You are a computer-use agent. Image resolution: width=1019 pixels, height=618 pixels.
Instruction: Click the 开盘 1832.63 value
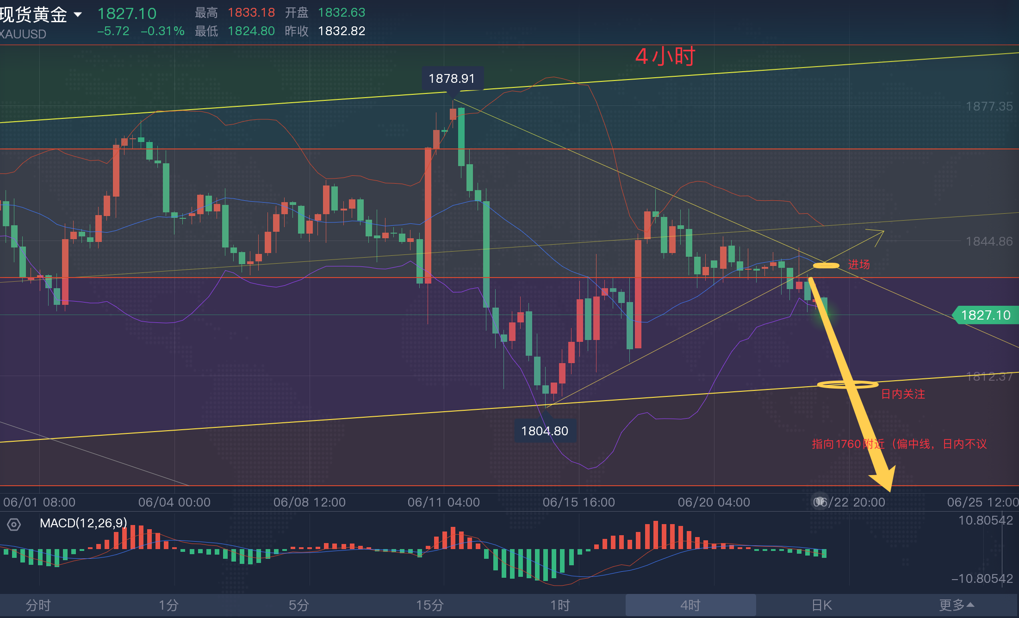click(x=342, y=12)
